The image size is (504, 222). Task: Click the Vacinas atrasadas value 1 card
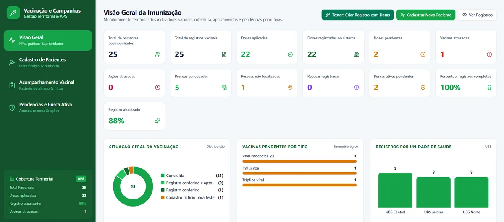(x=466, y=47)
